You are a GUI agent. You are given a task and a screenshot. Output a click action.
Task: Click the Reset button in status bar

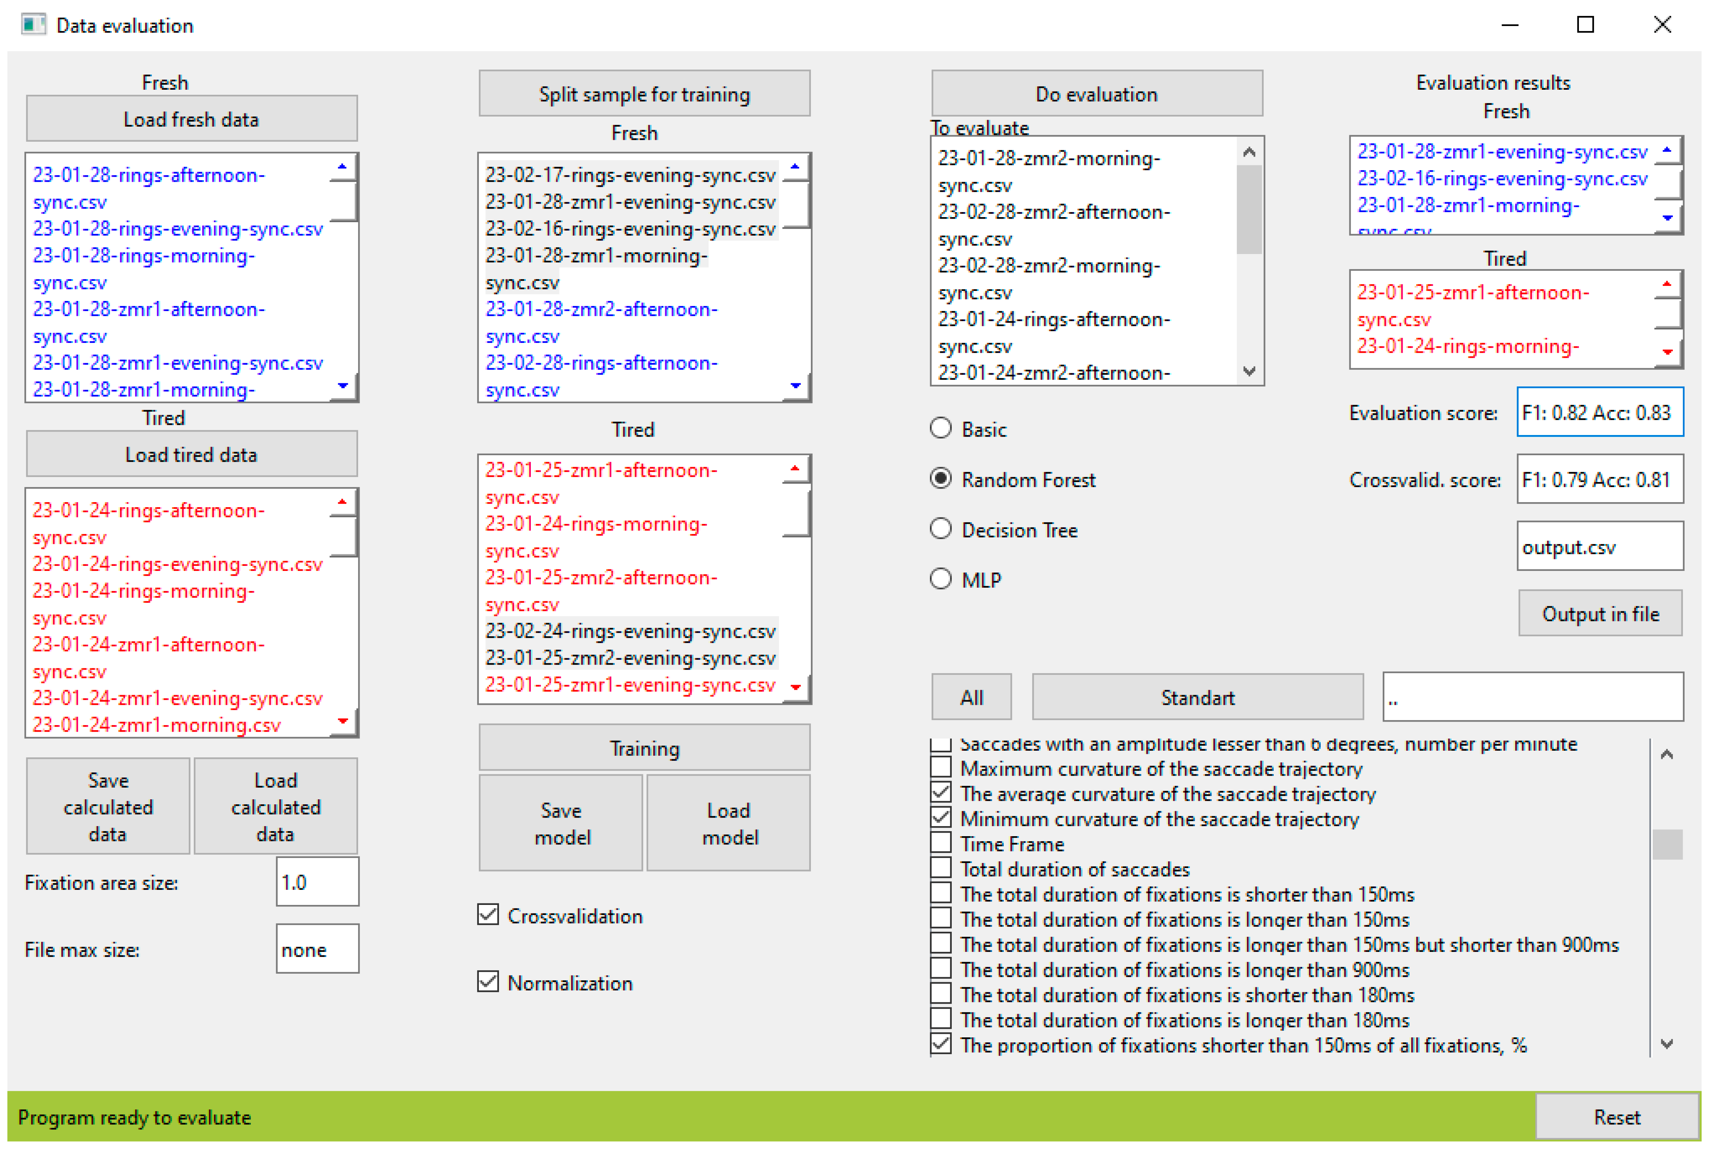point(1616,1116)
